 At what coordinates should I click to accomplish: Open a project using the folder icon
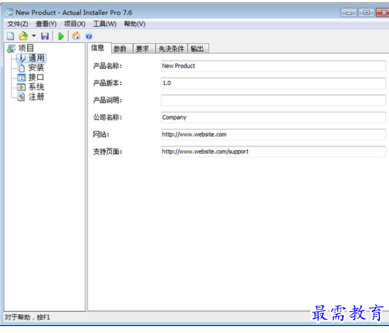point(23,36)
